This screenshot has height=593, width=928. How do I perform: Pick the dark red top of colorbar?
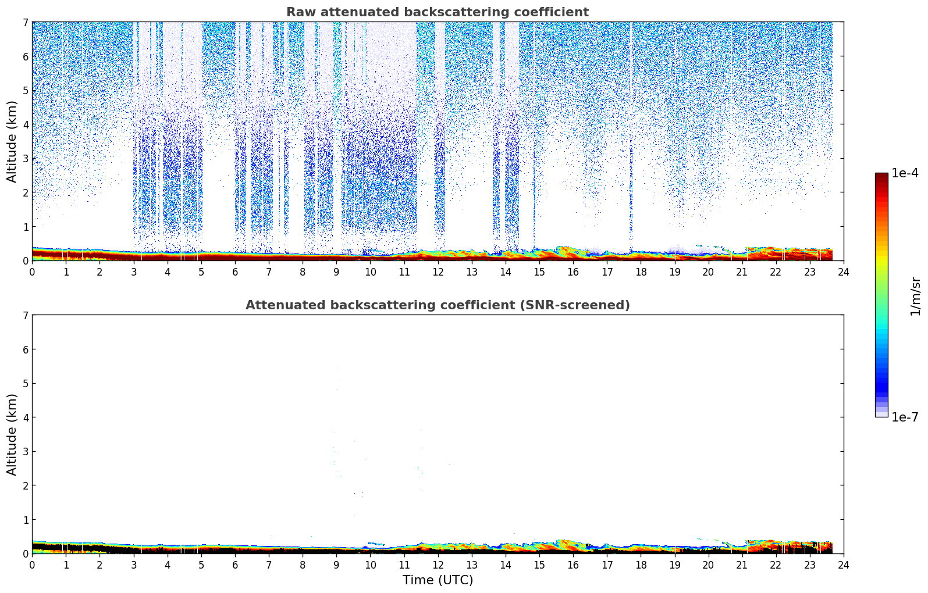click(x=881, y=176)
